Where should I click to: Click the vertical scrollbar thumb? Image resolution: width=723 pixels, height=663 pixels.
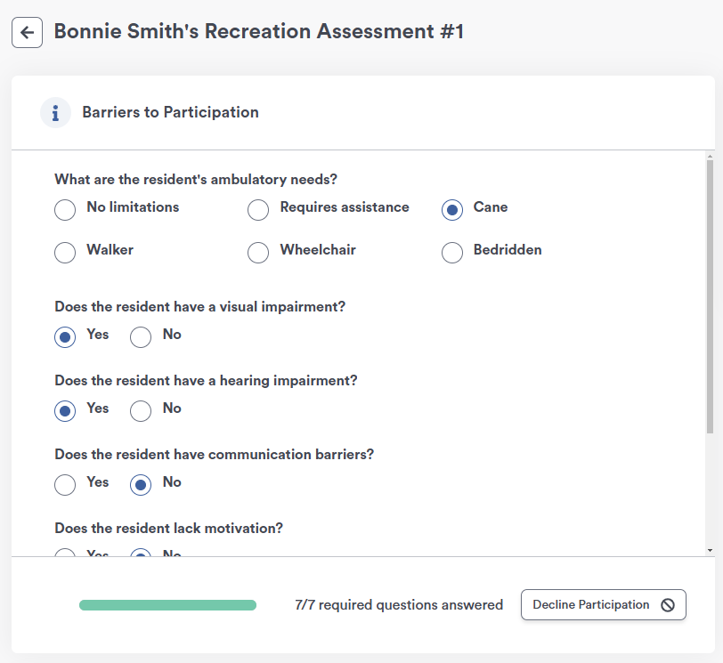click(x=711, y=296)
